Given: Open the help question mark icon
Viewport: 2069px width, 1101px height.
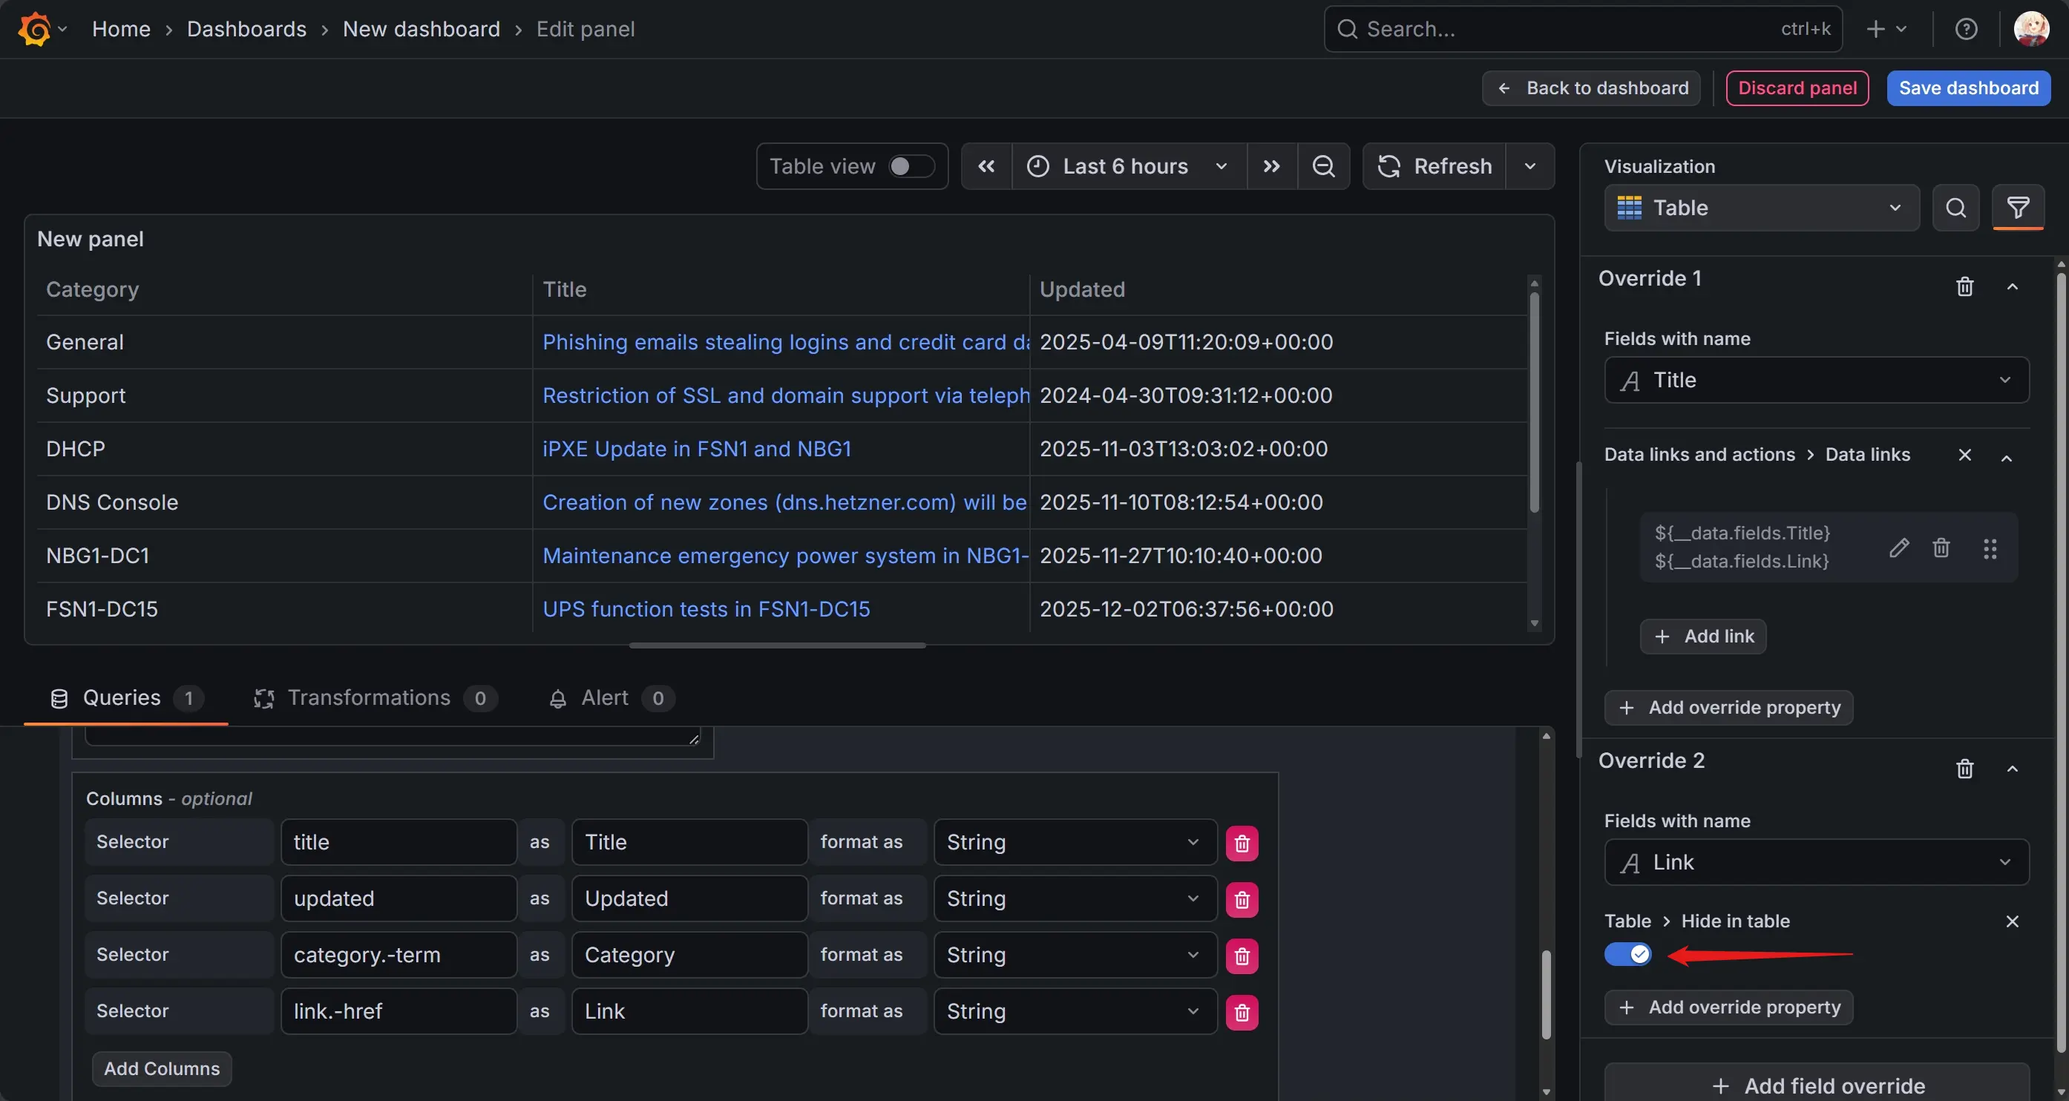Looking at the screenshot, I should 1965,30.
